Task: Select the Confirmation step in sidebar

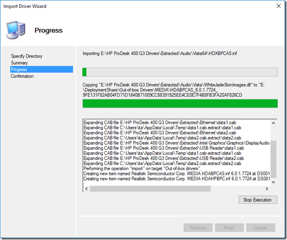Action: coord(22,76)
